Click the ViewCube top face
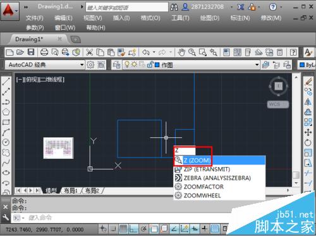316x236 pixels. click(x=278, y=86)
